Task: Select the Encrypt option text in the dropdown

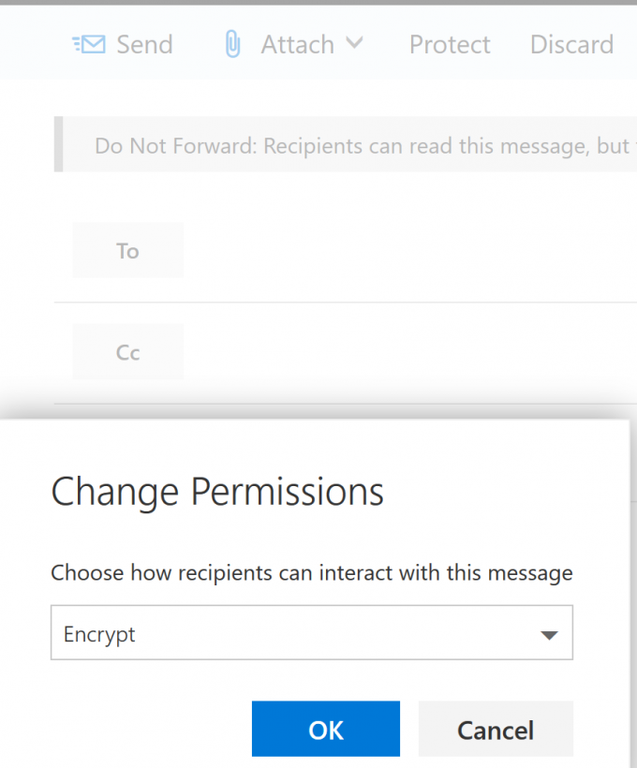Action: pyautogui.click(x=98, y=634)
